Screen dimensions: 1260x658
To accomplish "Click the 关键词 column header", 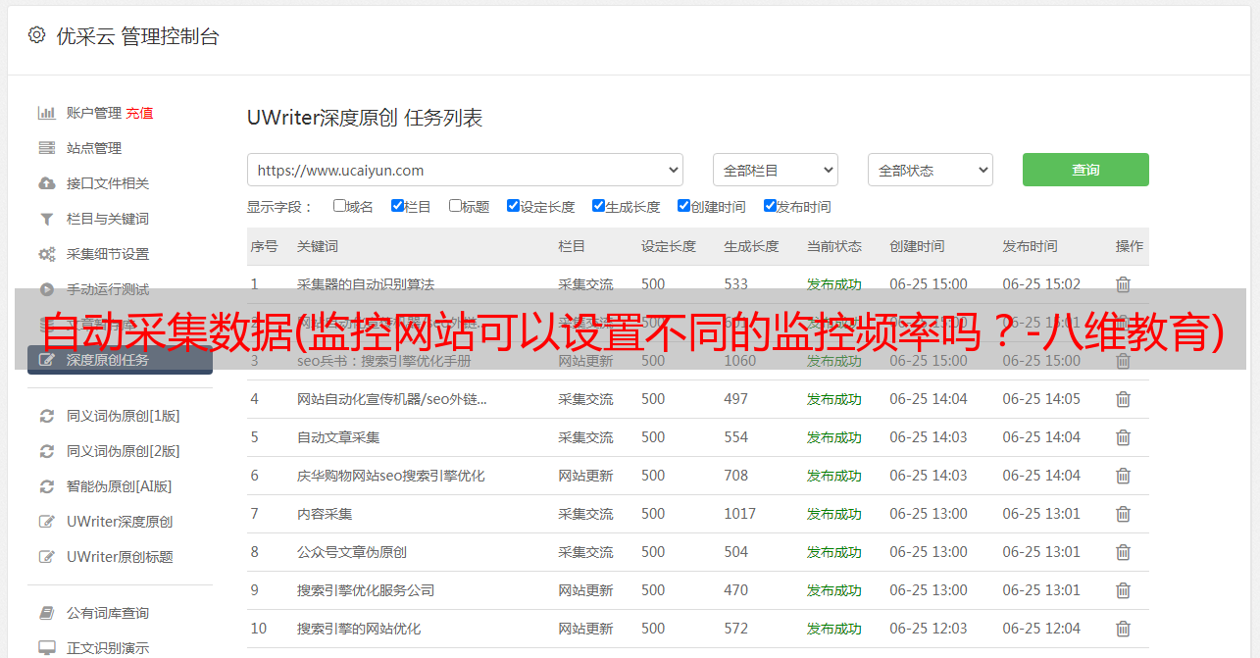I will coord(318,246).
